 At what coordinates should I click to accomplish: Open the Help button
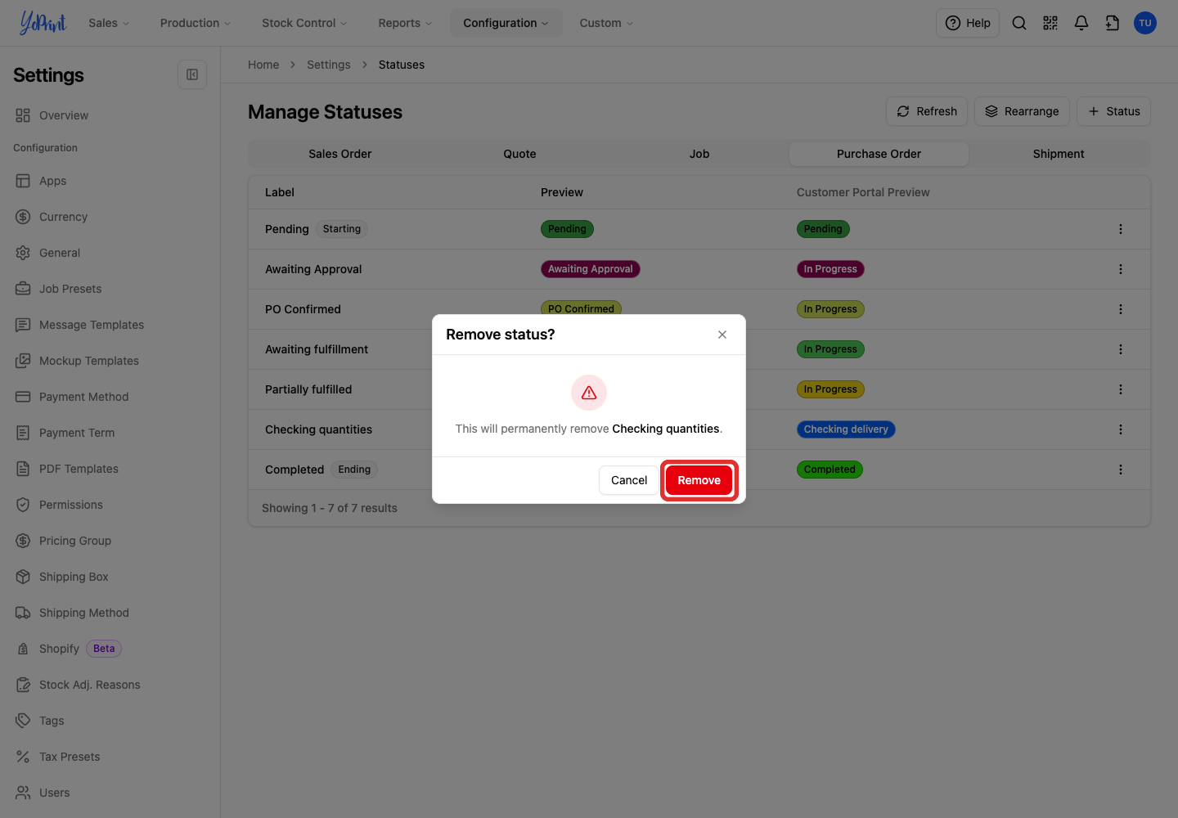pos(968,23)
